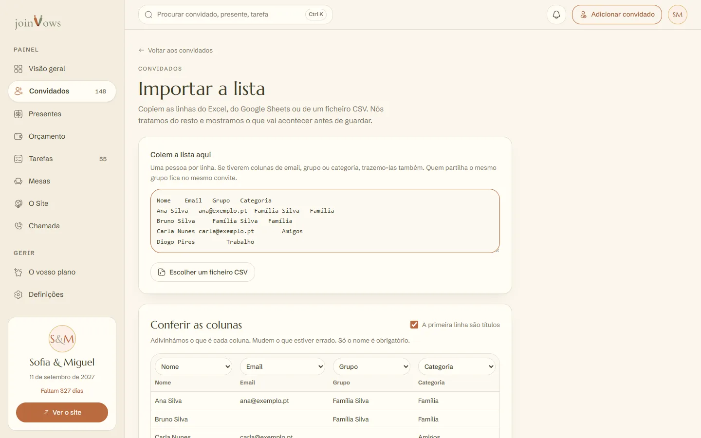This screenshot has width=701, height=438.
Task: Click the back arrow icon above Convidados
Action: [142, 50]
